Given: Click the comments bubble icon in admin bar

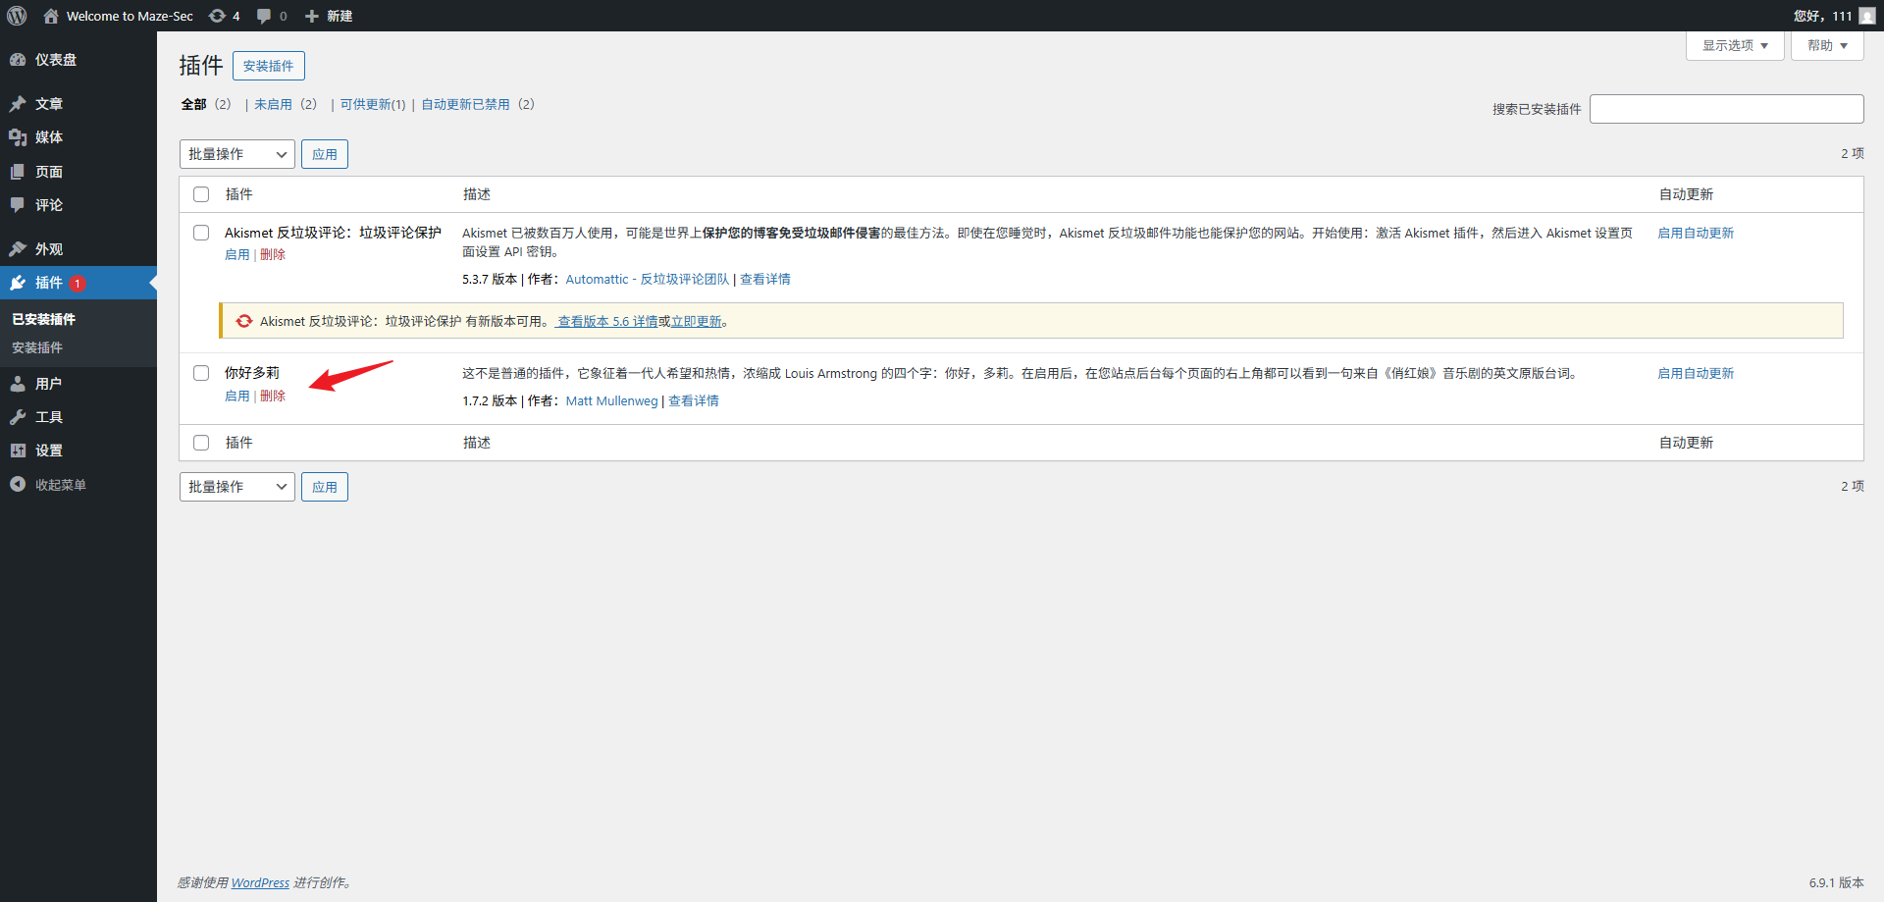Looking at the screenshot, I should (x=264, y=16).
